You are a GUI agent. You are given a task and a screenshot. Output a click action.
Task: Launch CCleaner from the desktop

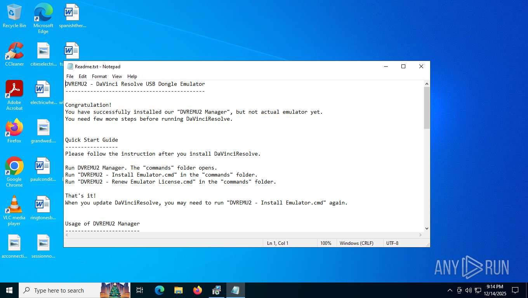click(14, 54)
